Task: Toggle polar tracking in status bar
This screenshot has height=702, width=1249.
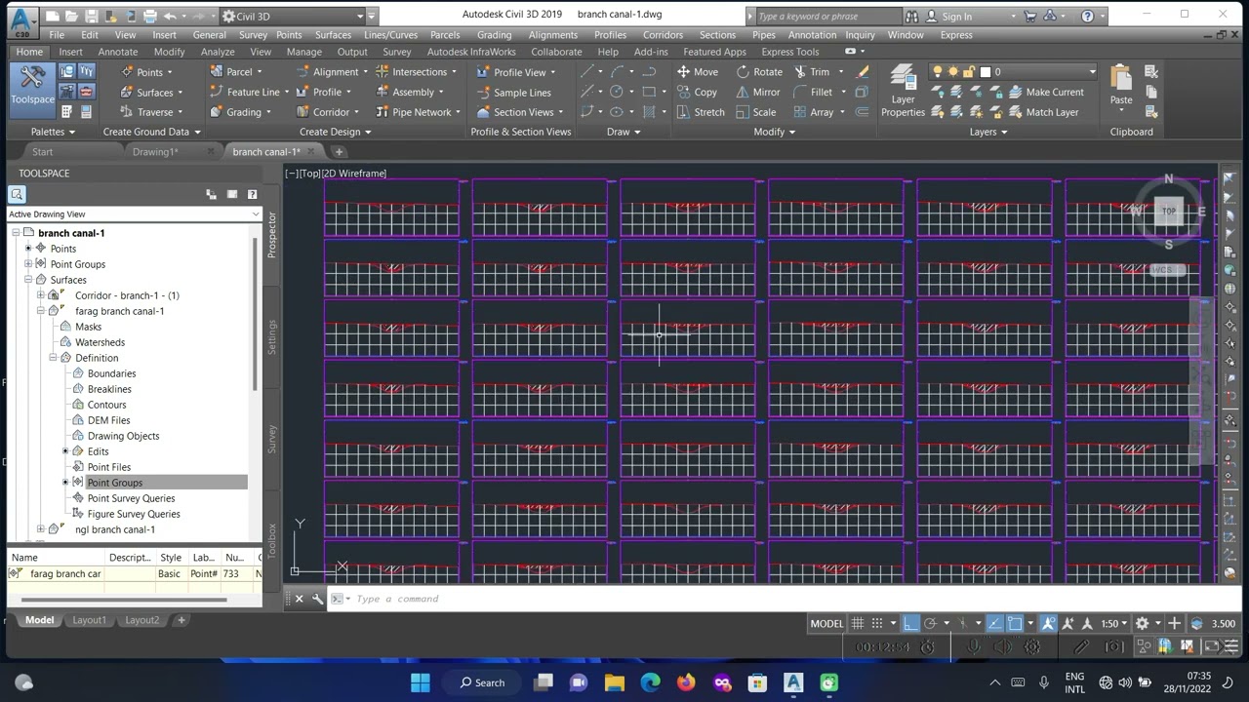Action: (931, 624)
